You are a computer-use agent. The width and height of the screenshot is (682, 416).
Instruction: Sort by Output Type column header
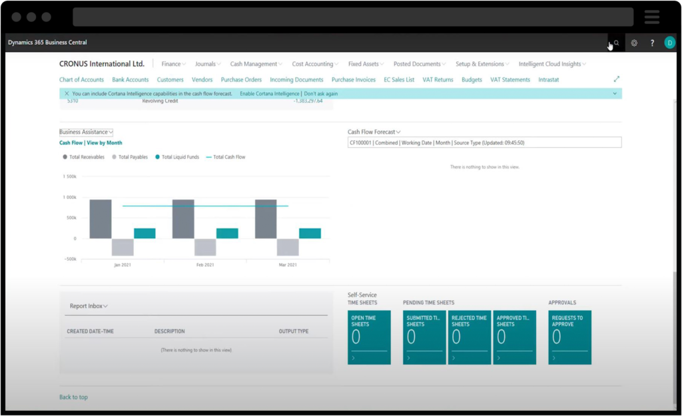point(294,331)
